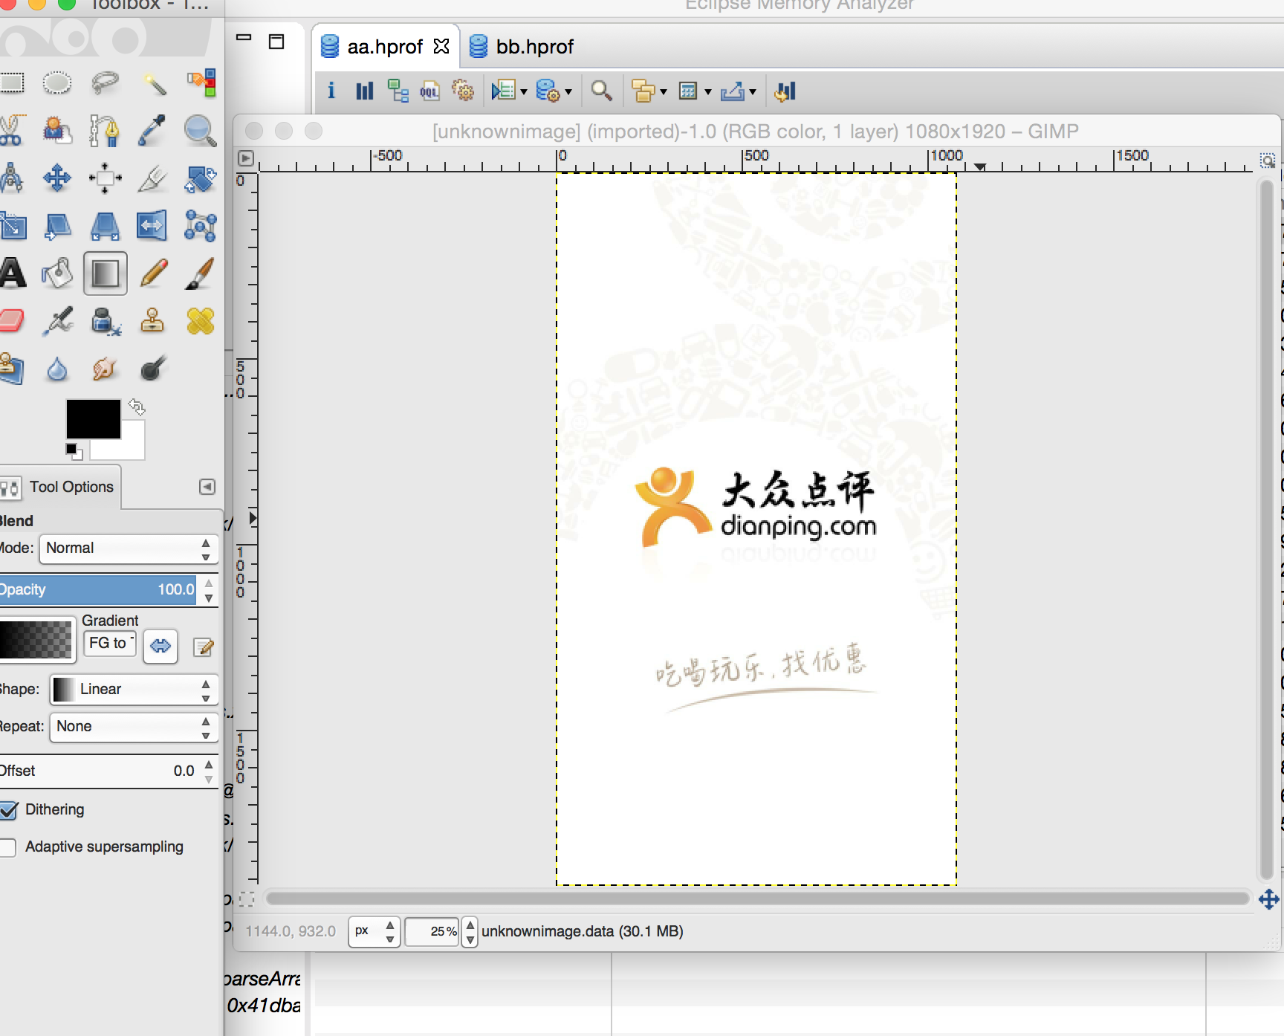Select the Shear tool
1284x1036 pixels.
(57, 226)
